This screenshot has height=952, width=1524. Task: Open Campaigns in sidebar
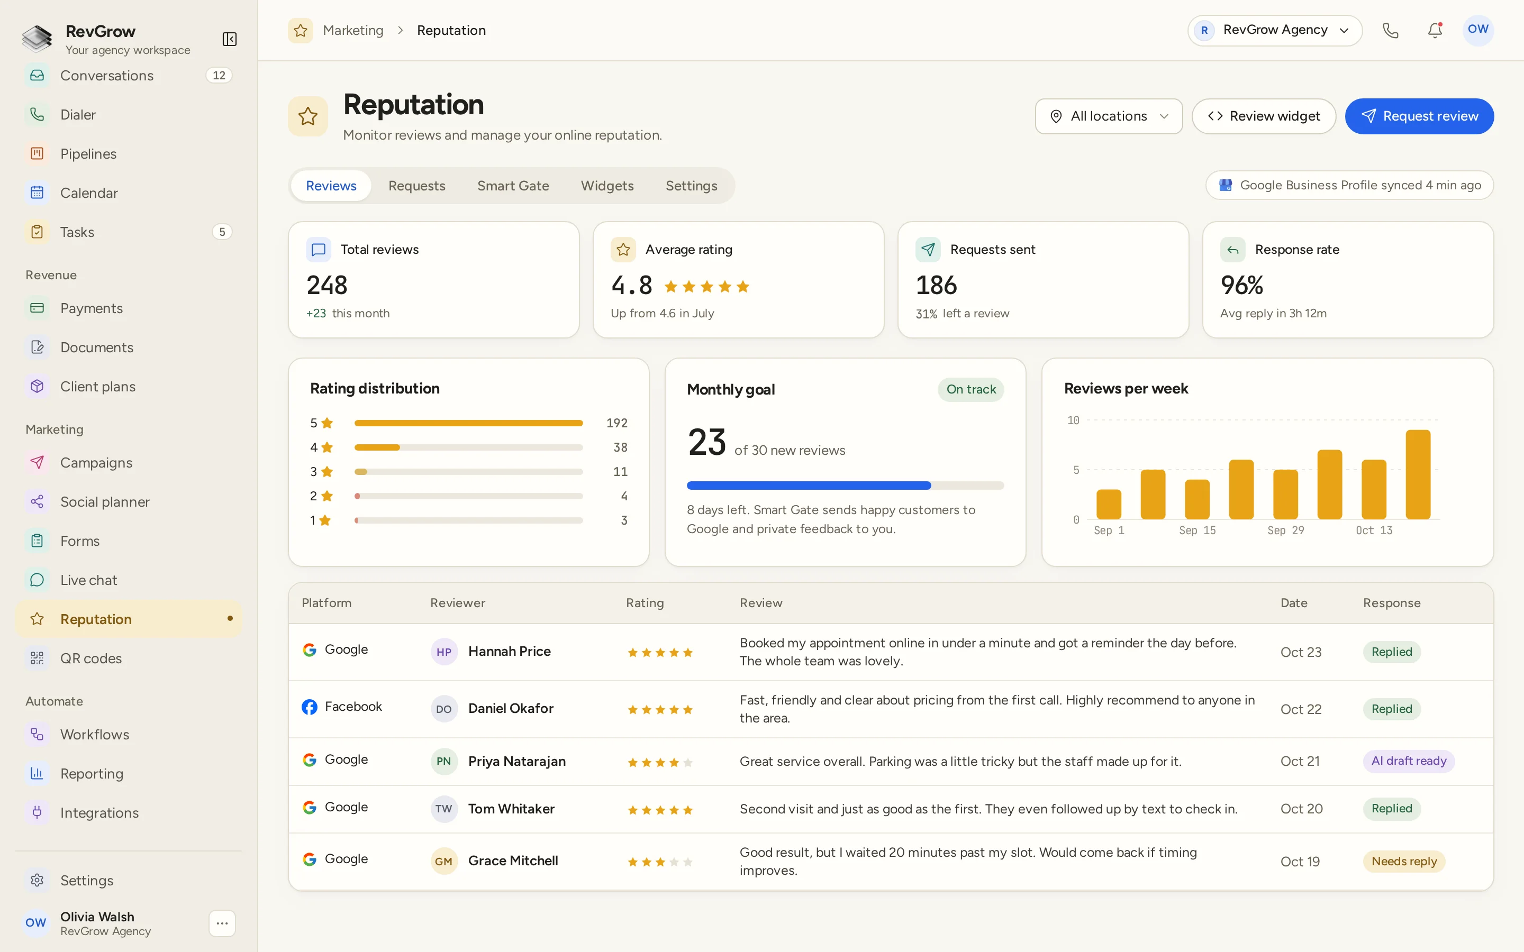pos(129,462)
